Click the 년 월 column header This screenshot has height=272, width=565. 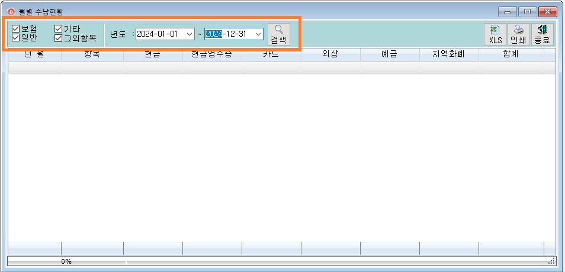coord(34,54)
